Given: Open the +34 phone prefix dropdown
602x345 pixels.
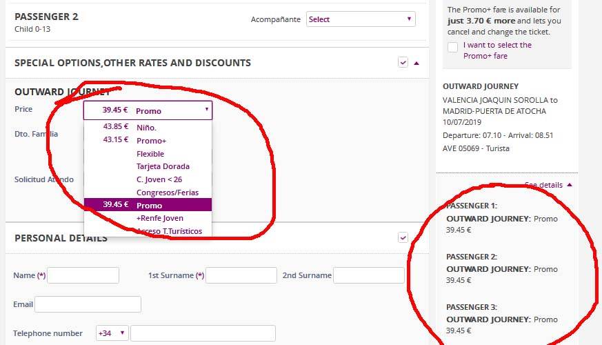Looking at the screenshot, I should 112,333.
